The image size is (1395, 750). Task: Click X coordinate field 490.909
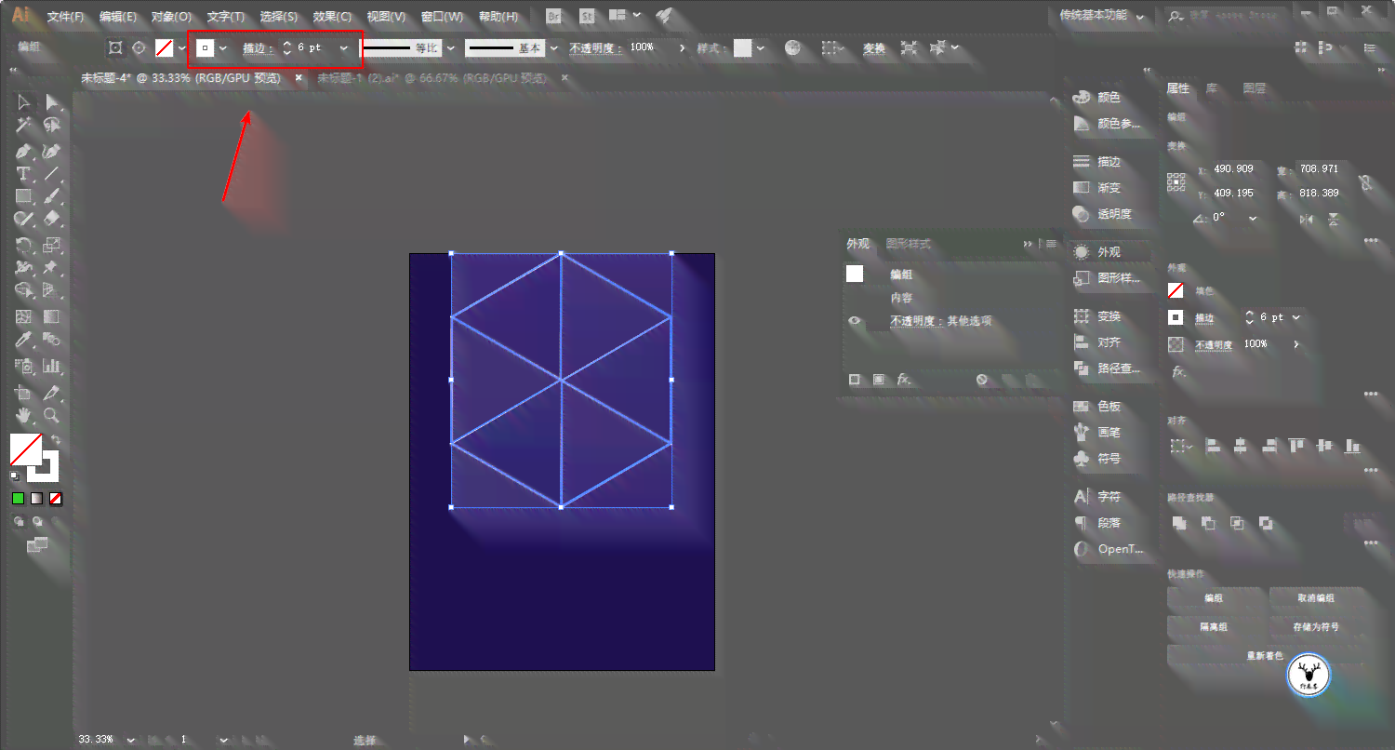pyautogui.click(x=1236, y=169)
